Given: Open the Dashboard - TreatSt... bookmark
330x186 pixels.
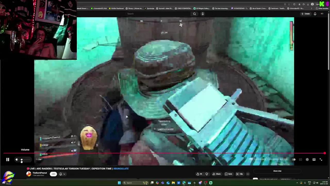Looking at the screenshot, I should coord(277,8).
